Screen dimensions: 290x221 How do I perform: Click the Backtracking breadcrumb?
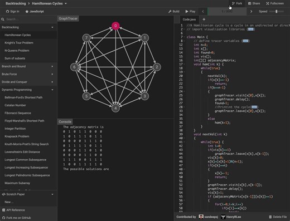coord(16,3)
